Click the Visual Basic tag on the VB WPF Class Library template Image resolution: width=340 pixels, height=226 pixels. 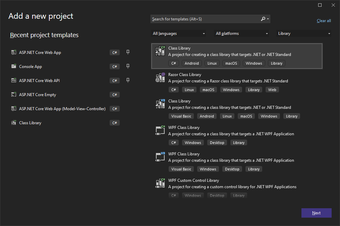tap(181, 169)
